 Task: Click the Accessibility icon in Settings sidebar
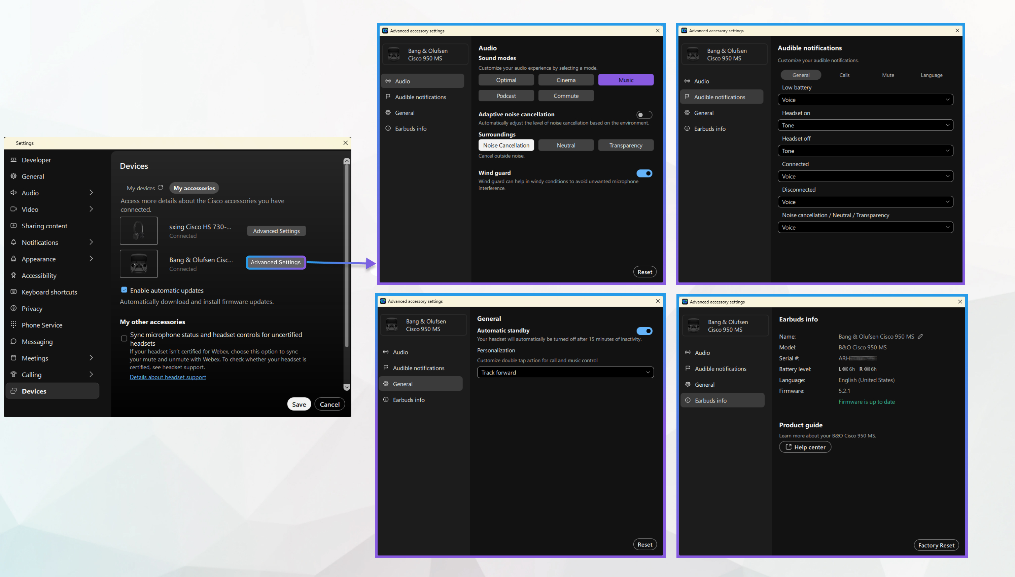pos(13,275)
